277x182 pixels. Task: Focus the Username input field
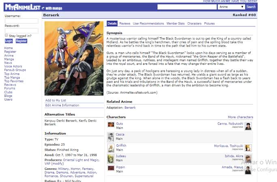click(x=21, y=21)
